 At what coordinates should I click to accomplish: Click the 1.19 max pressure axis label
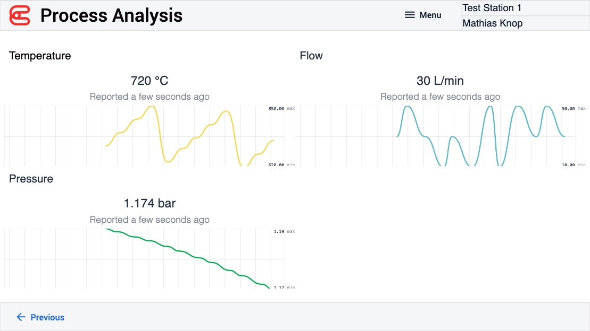pyautogui.click(x=279, y=231)
